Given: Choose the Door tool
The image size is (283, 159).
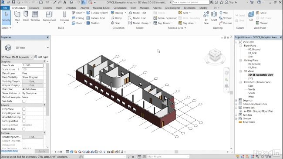Looking at the screenshot, I should tap(26, 16).
